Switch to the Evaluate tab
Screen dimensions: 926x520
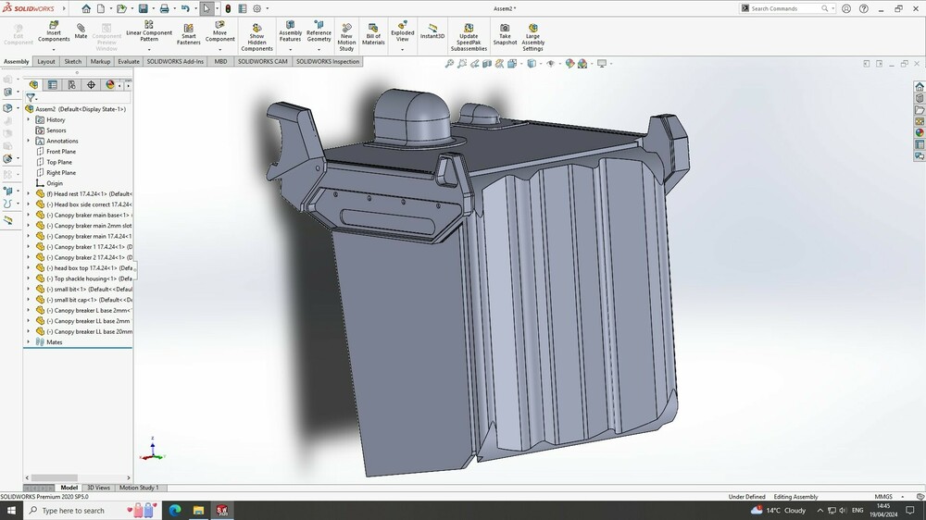129,62
